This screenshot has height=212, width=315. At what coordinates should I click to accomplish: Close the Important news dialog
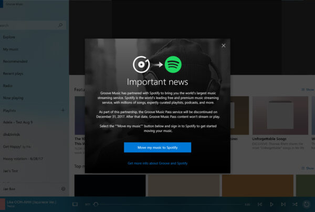(223, 46)
